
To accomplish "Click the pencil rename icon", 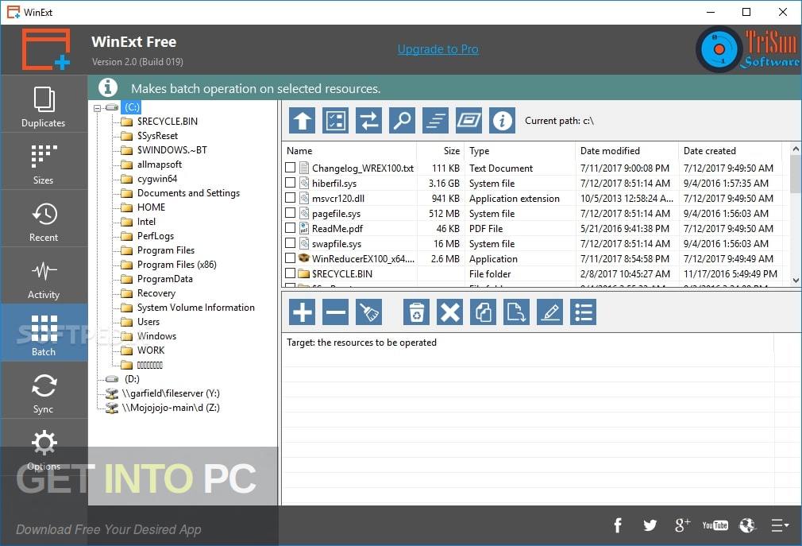I will (549, 312).
